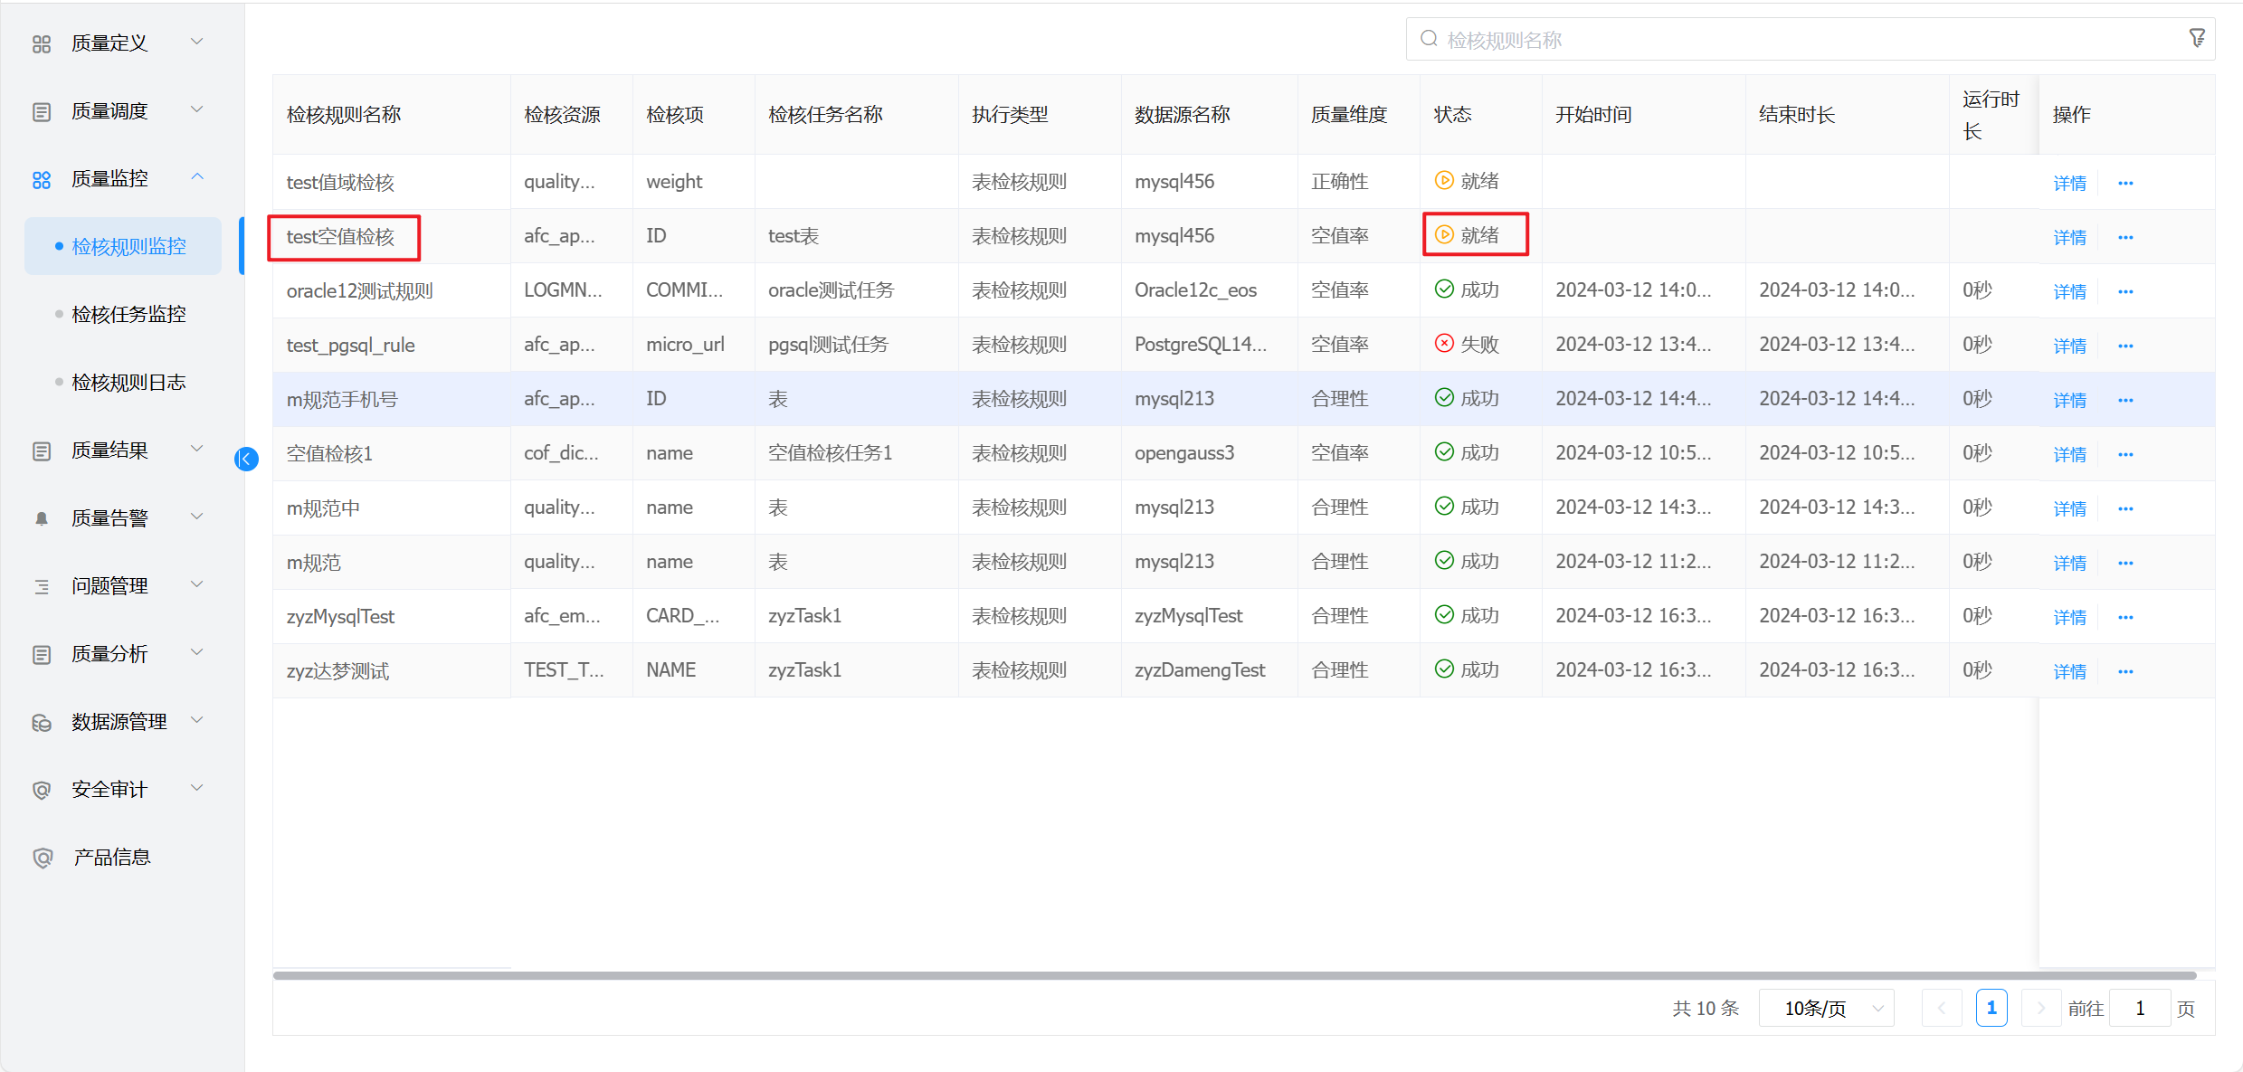Click the horizontal table scrollbar

[1234, 975]
